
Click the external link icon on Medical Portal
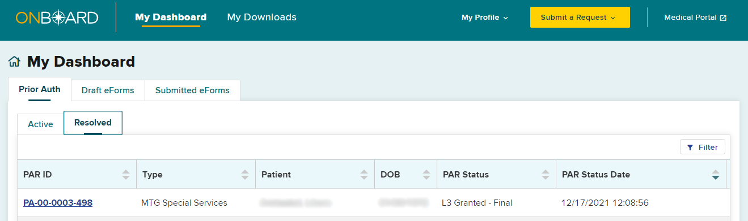(723, 18)
